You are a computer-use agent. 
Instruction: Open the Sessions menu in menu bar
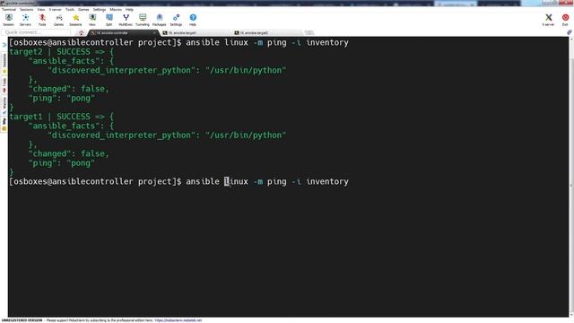tap(26, 9)
